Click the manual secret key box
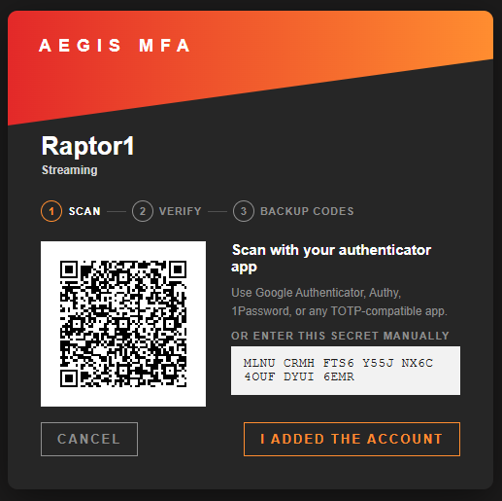 click(346, 371)
